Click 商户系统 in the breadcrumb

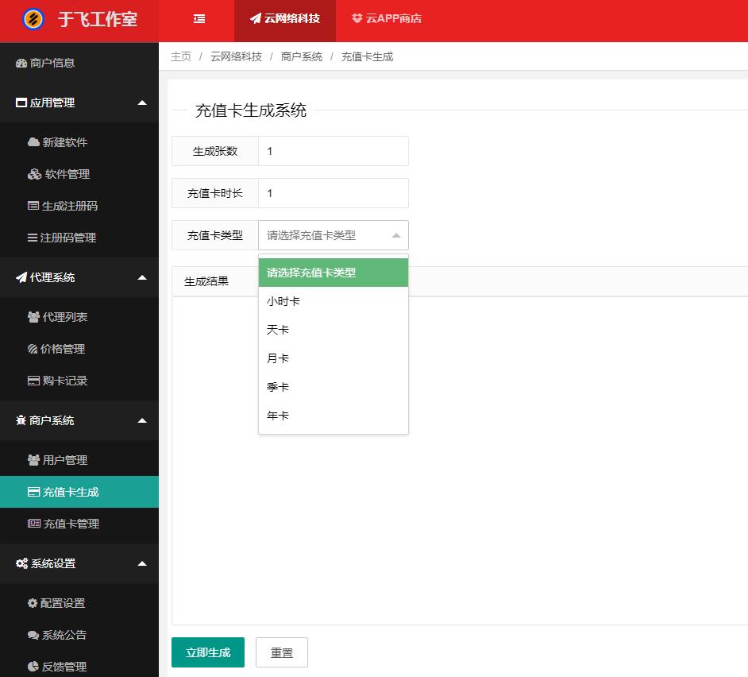(x=302, y=57)
